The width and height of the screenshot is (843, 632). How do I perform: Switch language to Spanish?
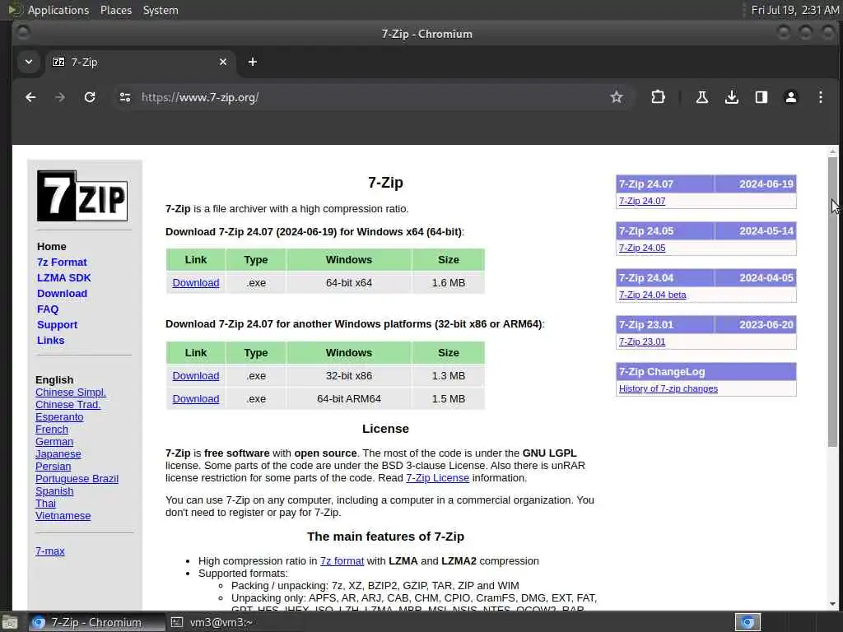[x=54, y=491]
